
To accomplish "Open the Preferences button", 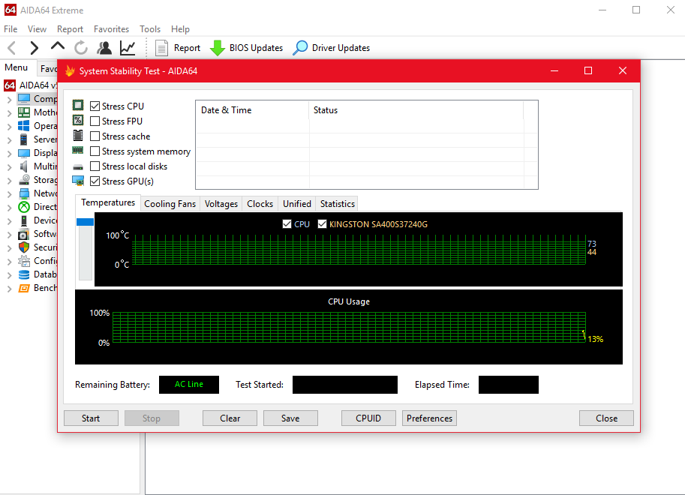I will click(x=429, y=418).
